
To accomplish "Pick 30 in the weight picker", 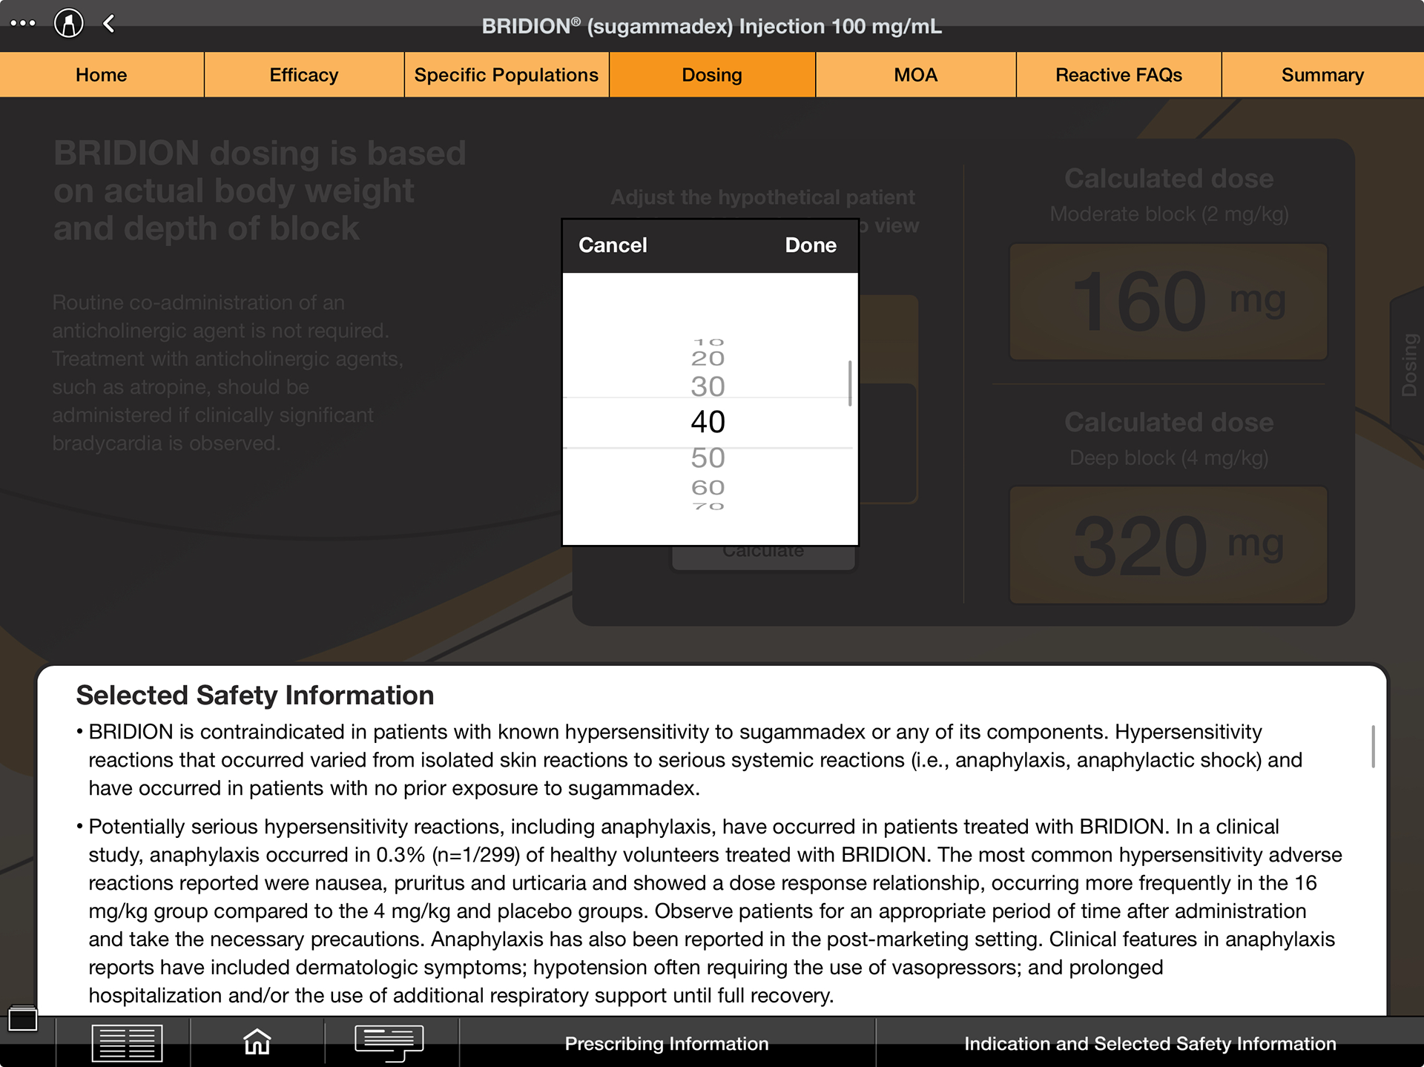I will pyautogui.click(x=708, y=386).
